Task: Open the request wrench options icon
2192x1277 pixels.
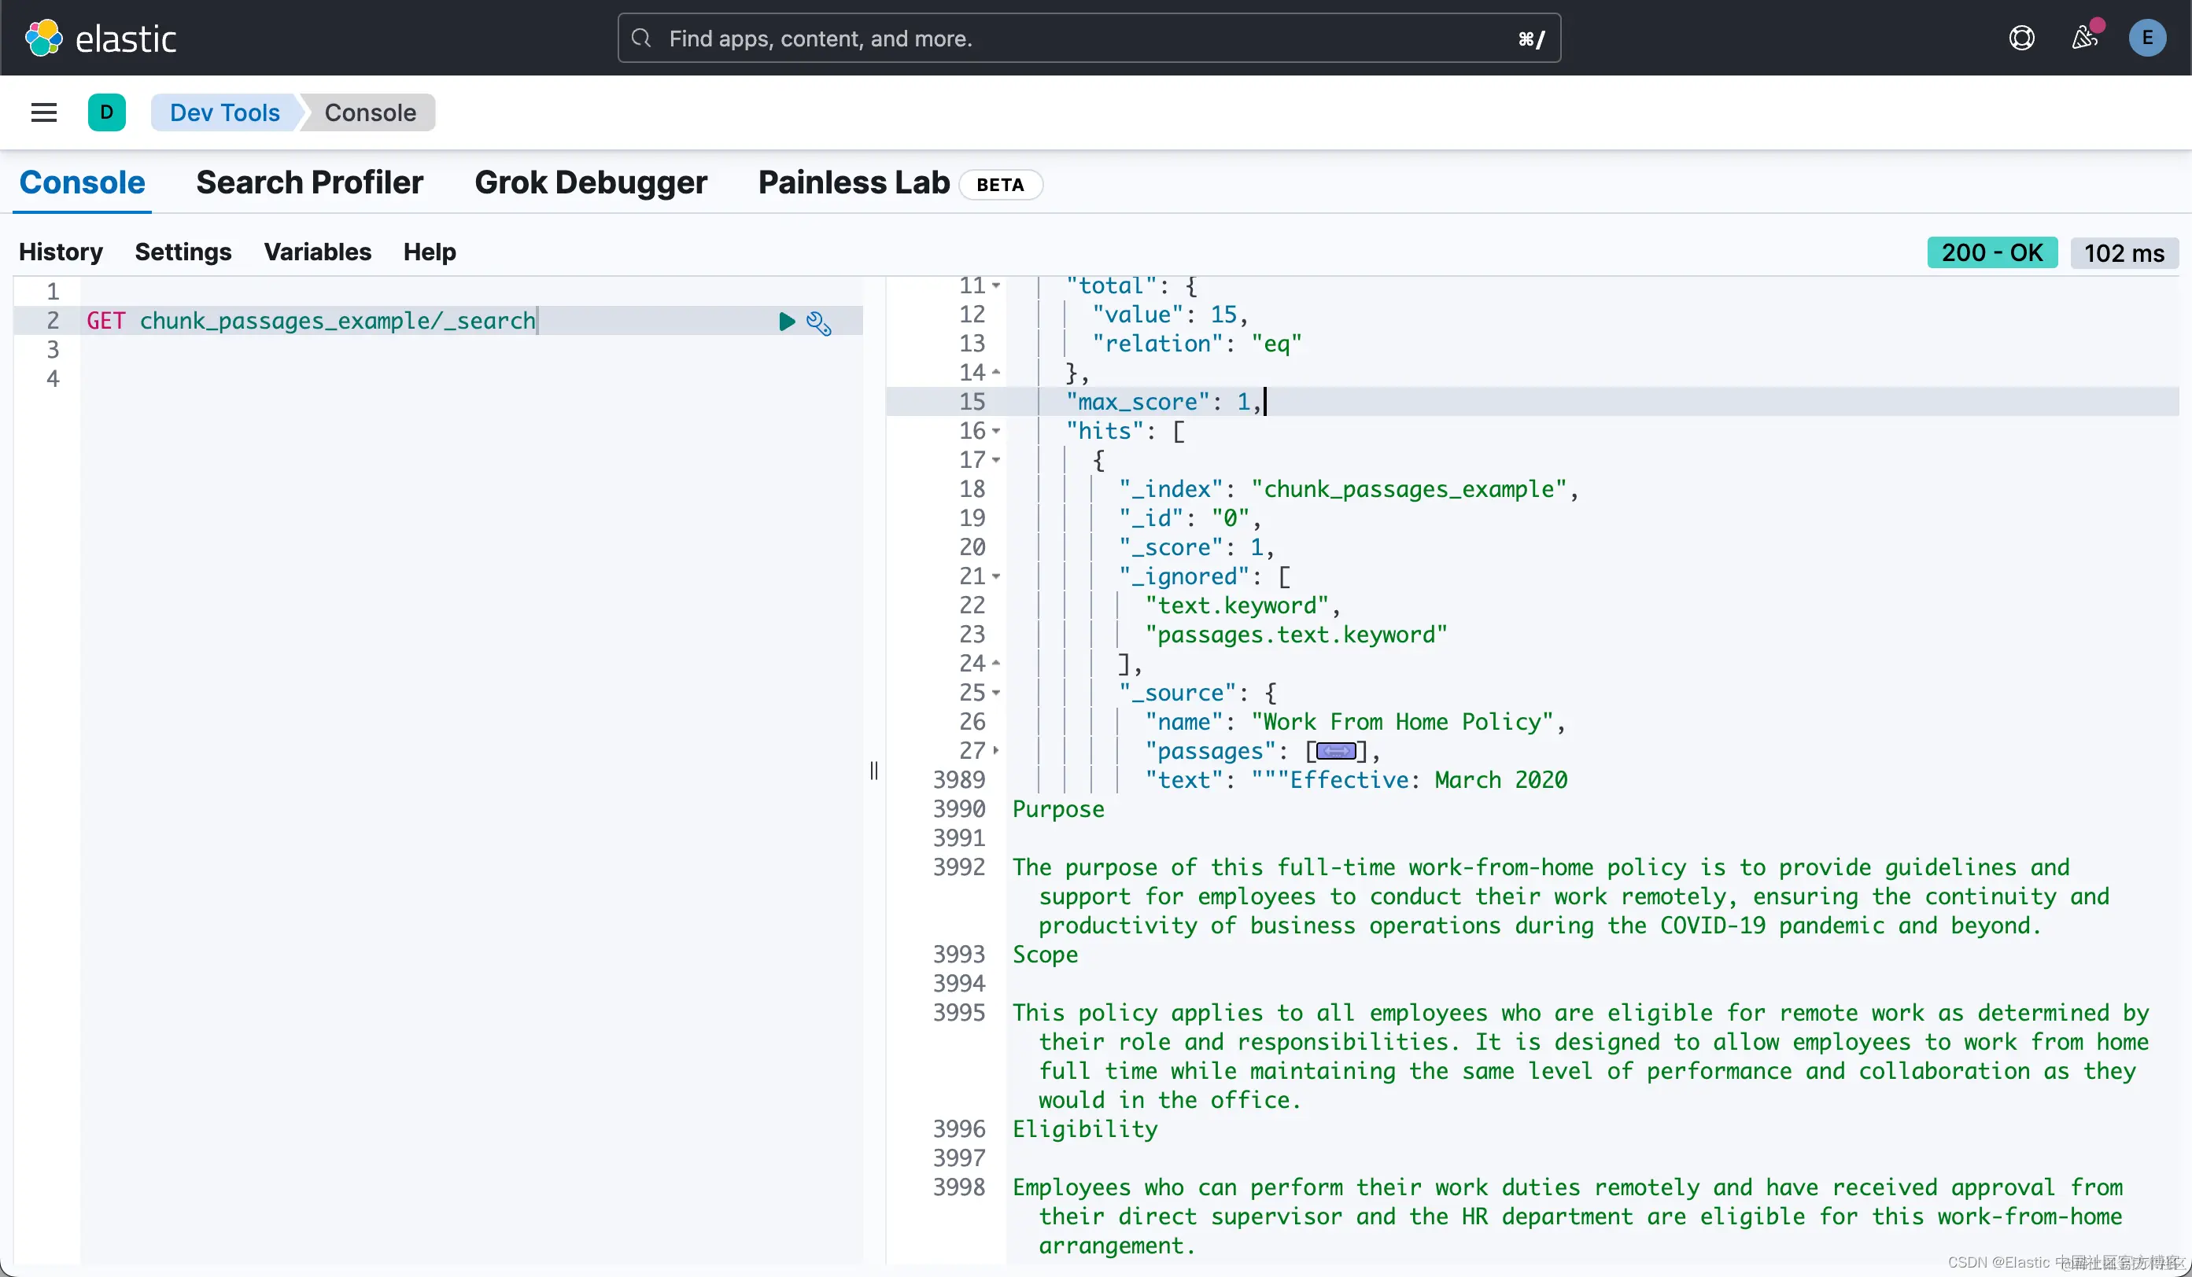Action: coord(818,322)
